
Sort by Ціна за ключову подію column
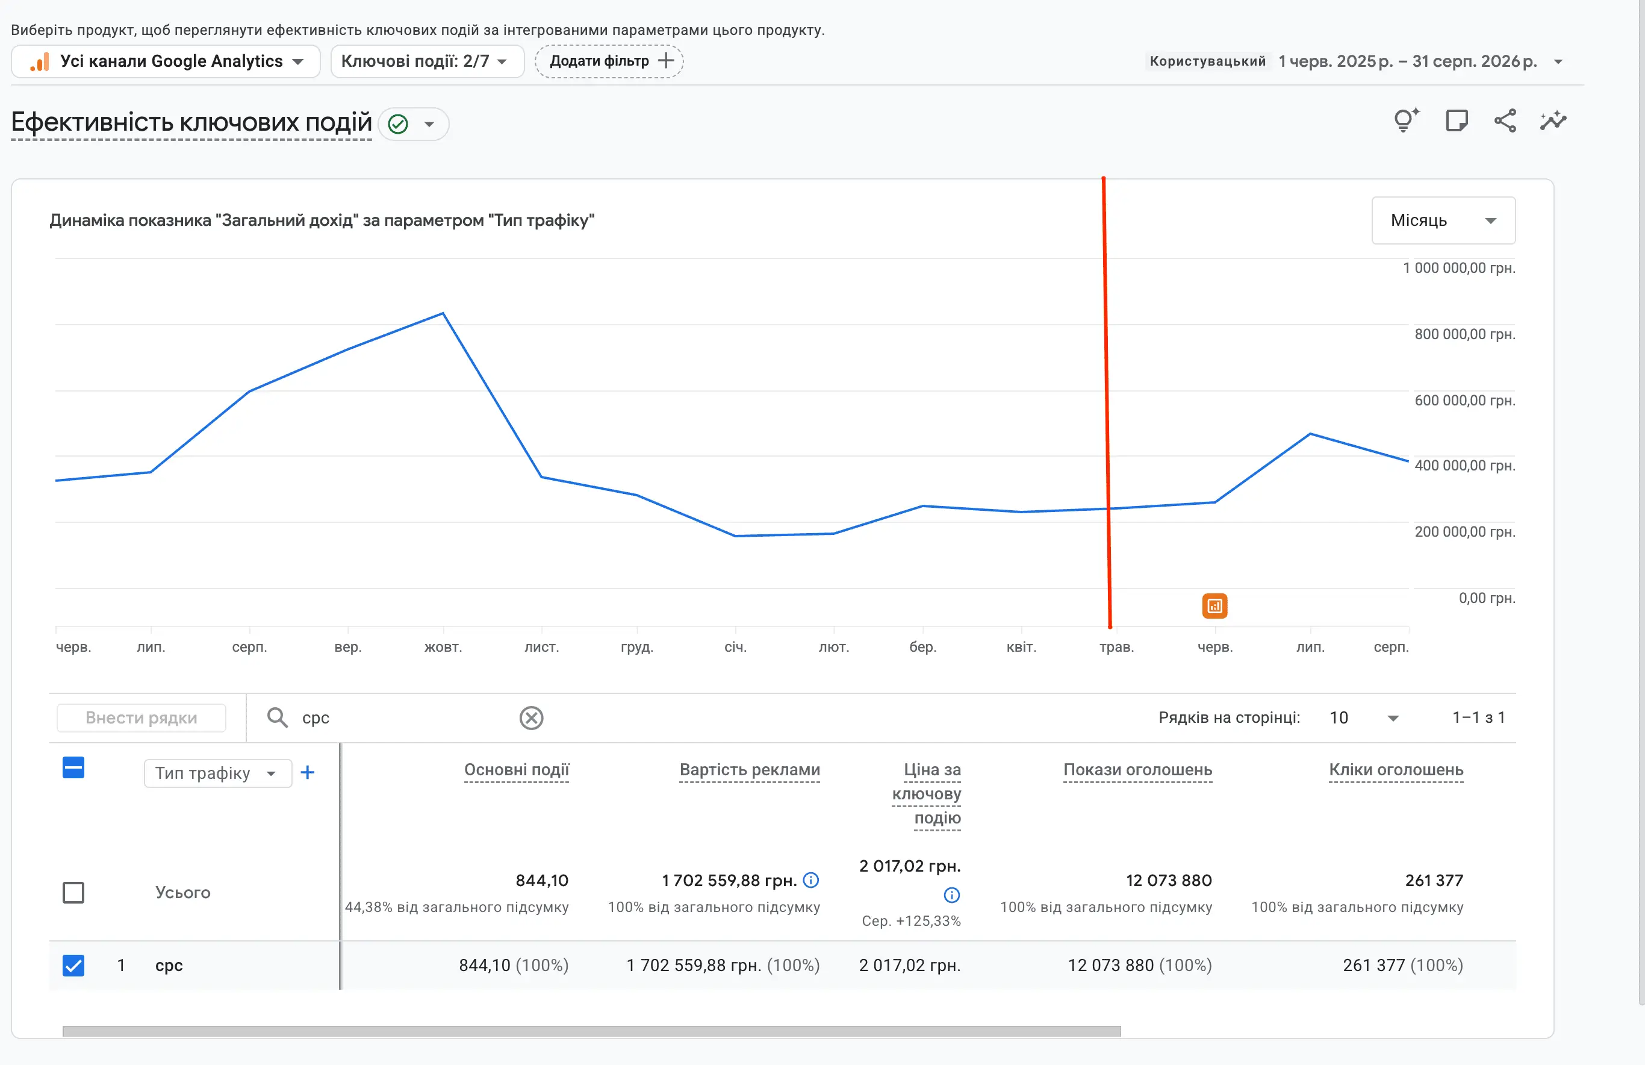coord(926,794)
